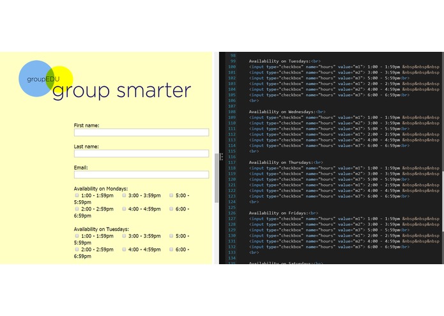Check Mondays 6:00 - 6:59pm checkbox
The image size is (444, 316).
coord(171,209)
